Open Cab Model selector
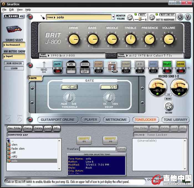 coord(150,56)
